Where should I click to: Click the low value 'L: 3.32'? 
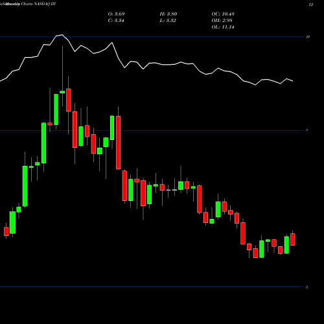tap(168, 21)
